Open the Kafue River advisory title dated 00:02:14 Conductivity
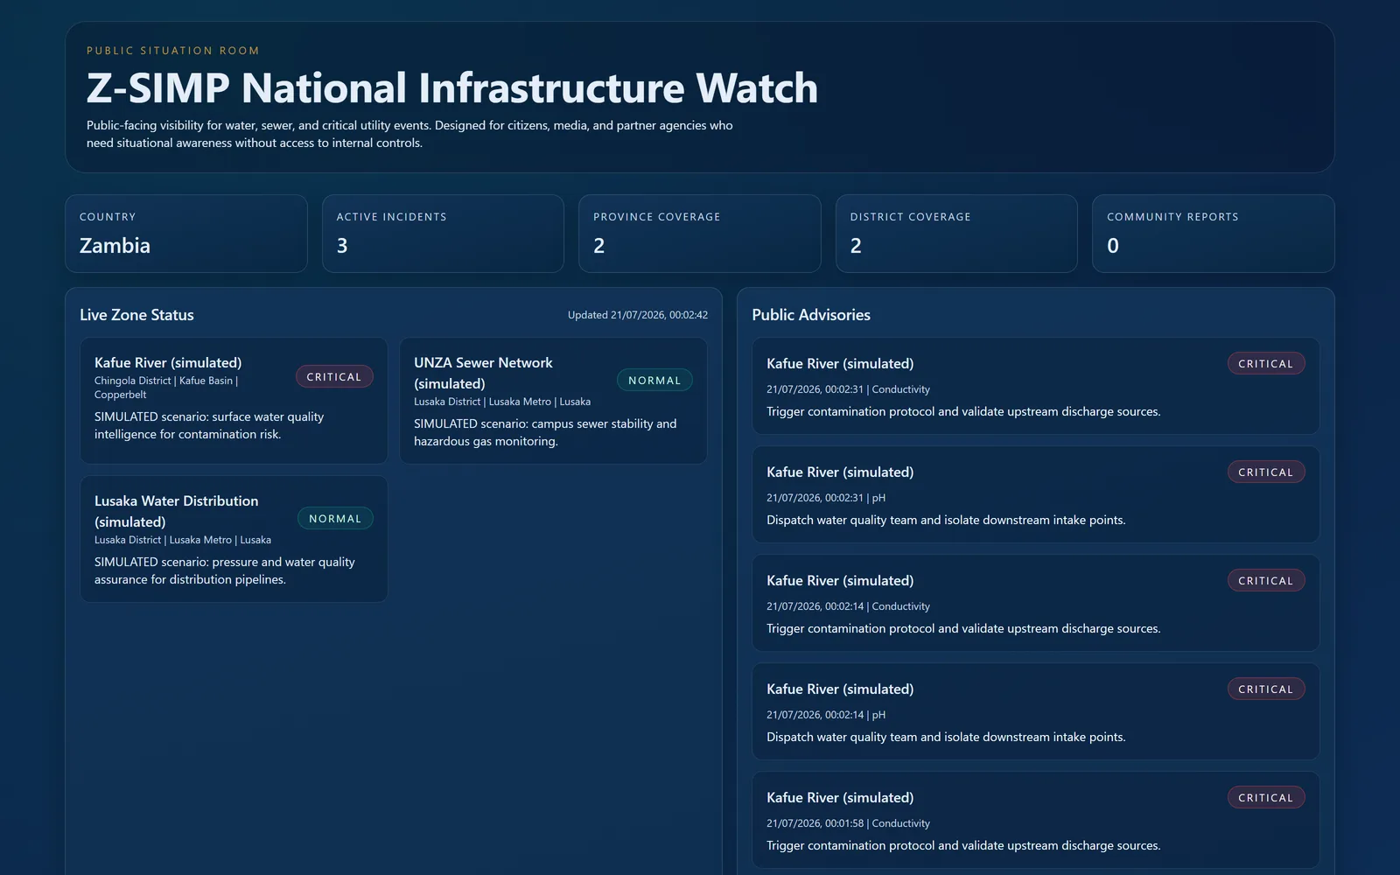 coord(840,580)
